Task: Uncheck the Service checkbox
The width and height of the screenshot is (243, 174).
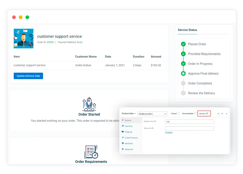Action: click(207, 114)
